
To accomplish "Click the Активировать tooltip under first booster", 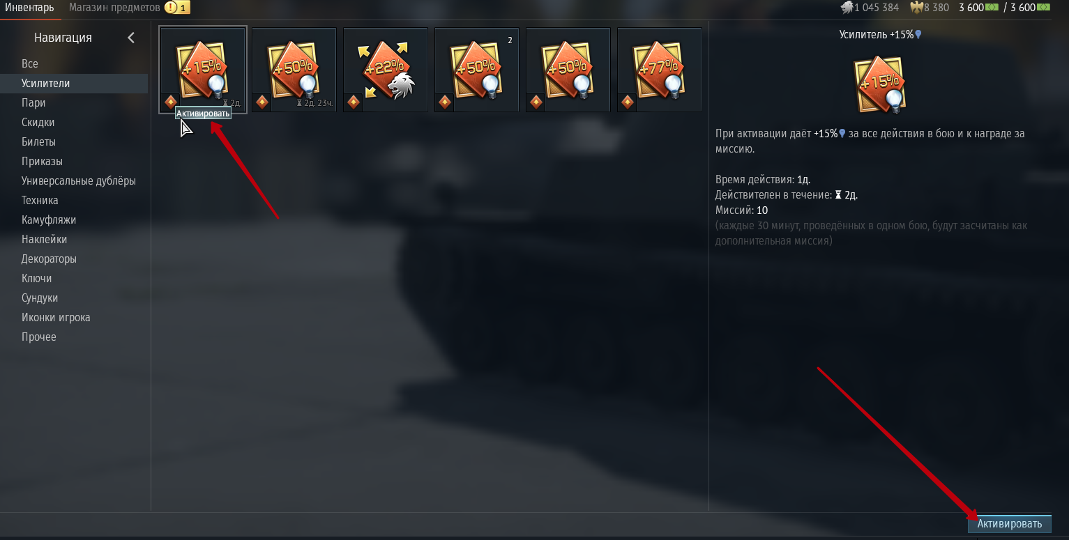I will (x=203, y=114).
